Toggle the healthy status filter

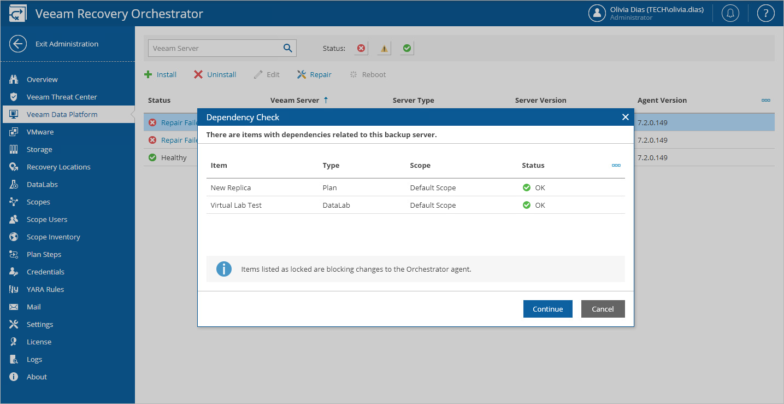coord(407,48)
